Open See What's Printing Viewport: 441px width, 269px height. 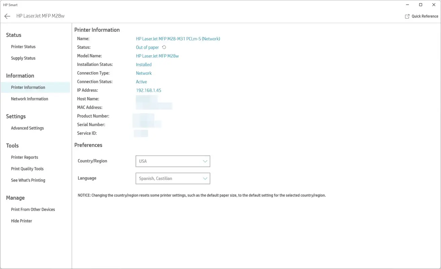tap(28, 180)
